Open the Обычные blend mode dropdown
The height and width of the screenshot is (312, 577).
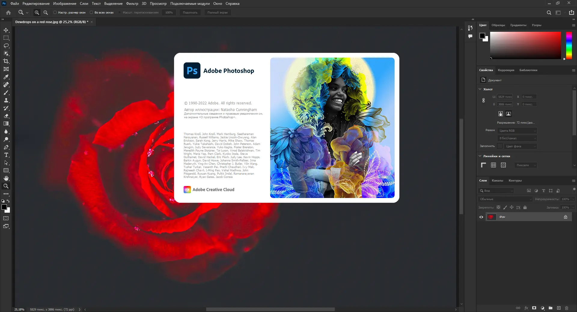click(505, 199)
